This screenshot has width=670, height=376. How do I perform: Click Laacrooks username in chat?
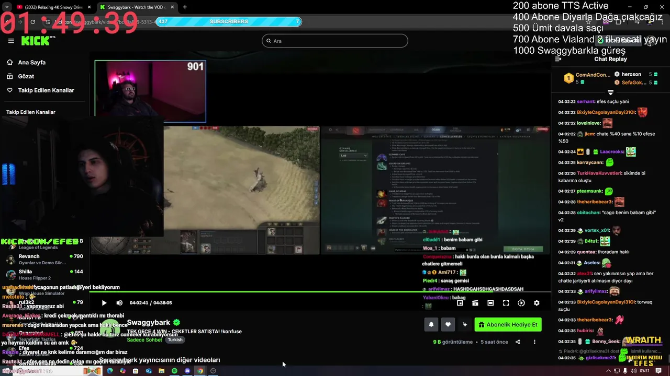(611, 152)
